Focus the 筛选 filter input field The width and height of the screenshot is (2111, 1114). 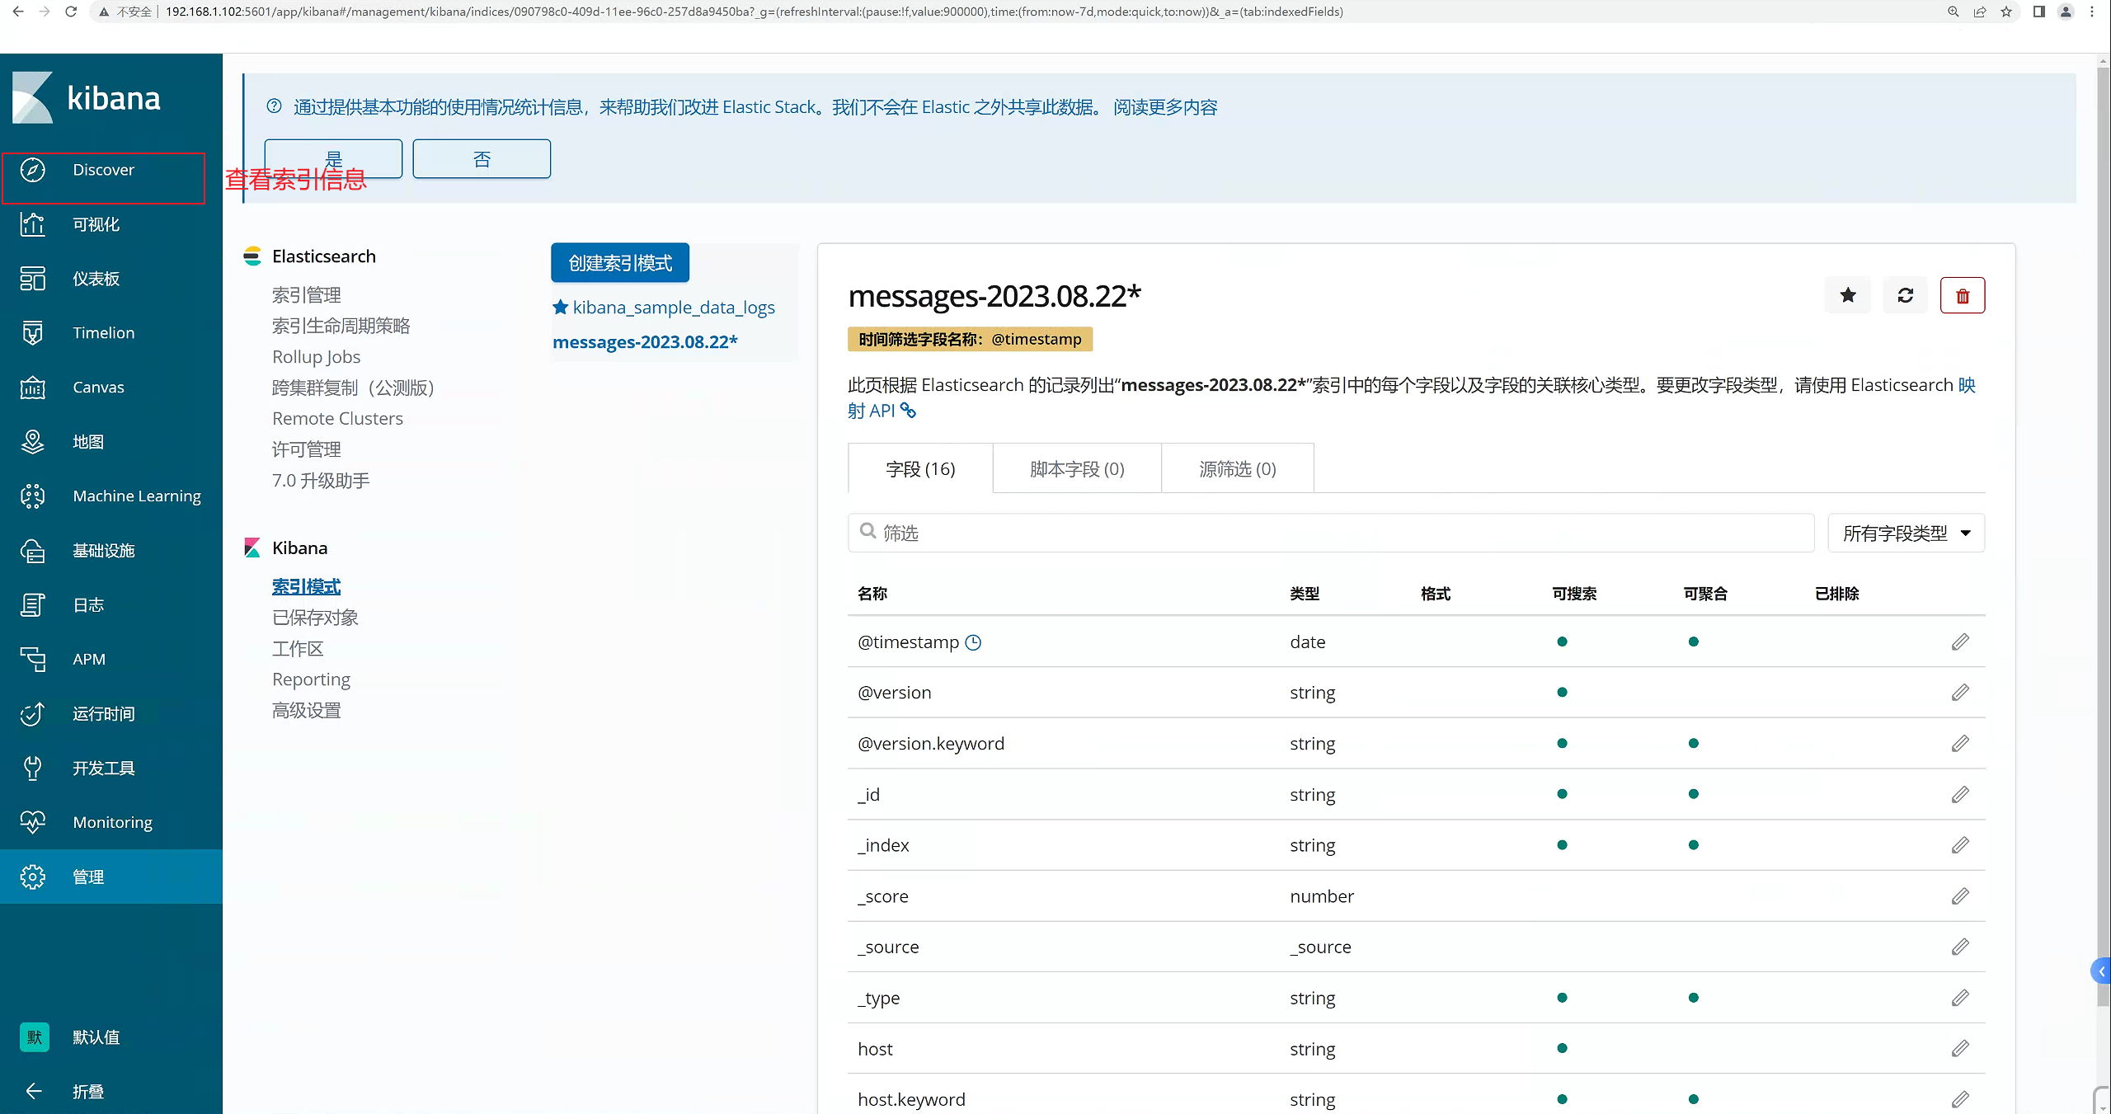1331,533
